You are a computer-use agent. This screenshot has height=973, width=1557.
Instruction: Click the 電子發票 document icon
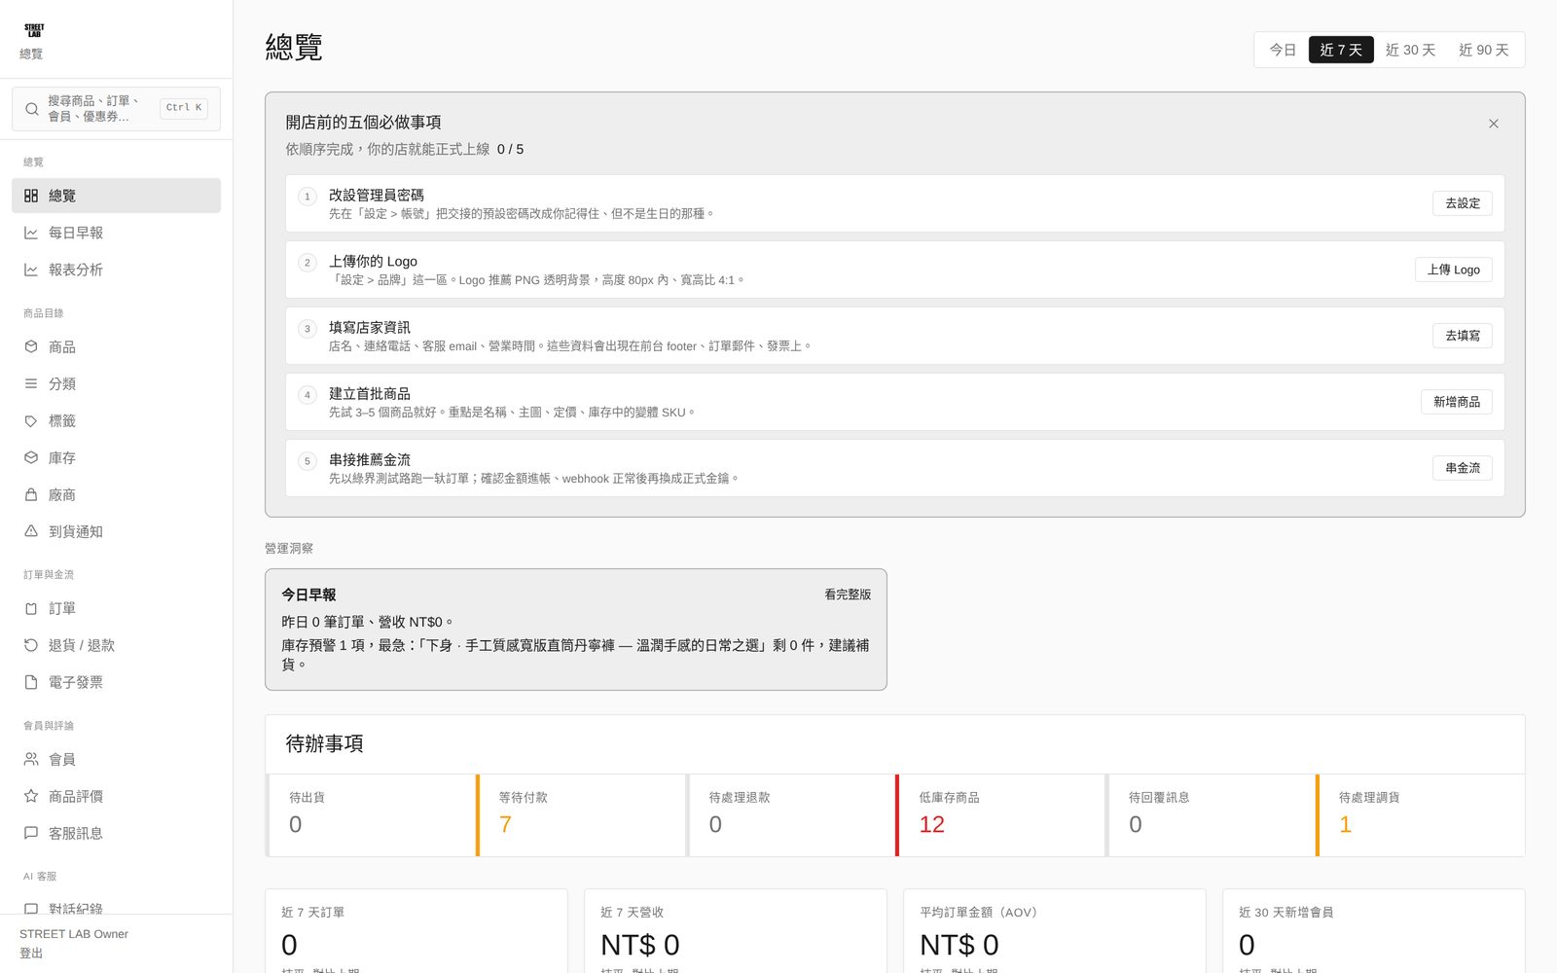[x=31, y=682]
